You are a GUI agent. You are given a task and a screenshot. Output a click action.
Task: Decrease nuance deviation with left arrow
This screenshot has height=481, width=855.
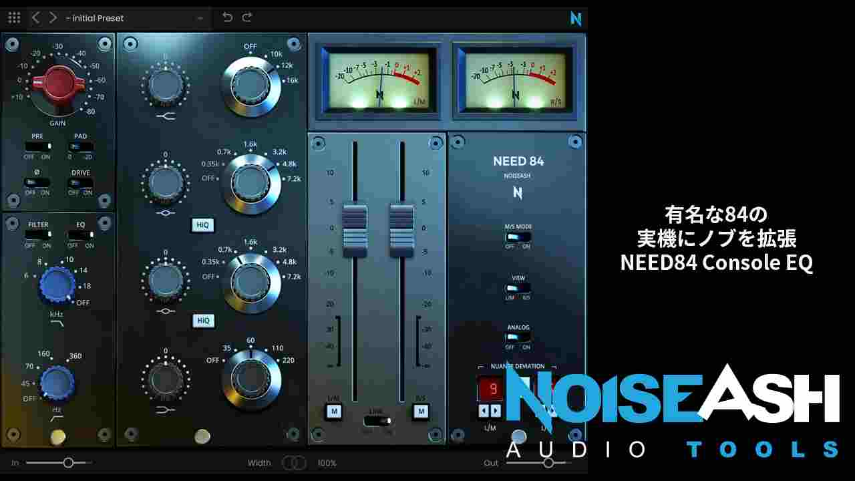coord(484,410)
